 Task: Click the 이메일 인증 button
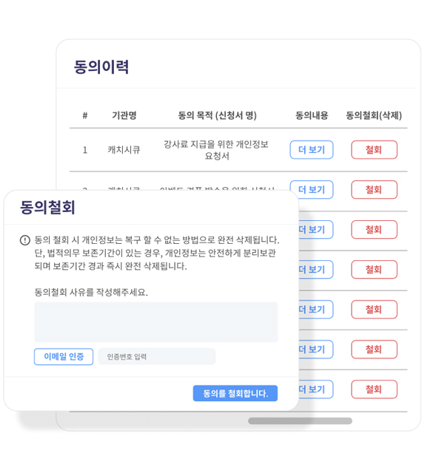coord(64,356)
